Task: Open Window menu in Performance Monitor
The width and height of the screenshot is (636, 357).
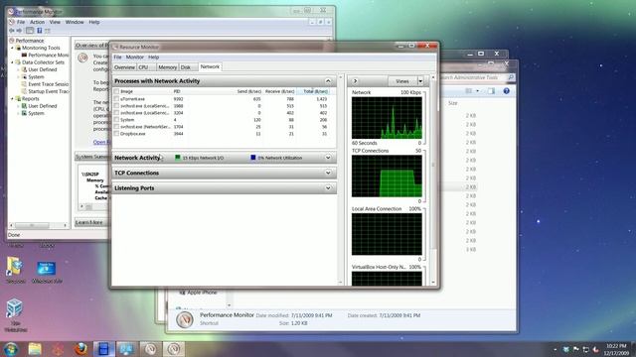Action: tap(75, 22)
